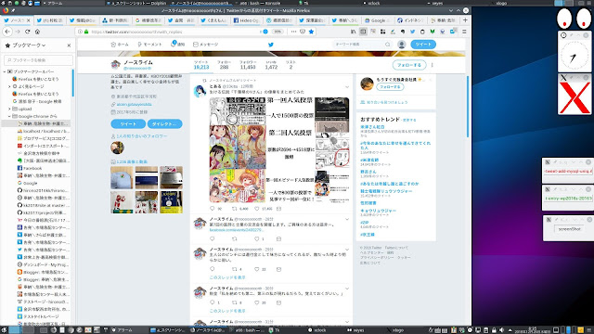This screenshot has width=594, height=334.
Task: Open the profile website link
Action: pyautogui.click(x=134, y=104)
